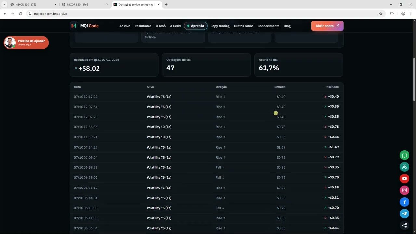Reload the page

coord(20,14)
